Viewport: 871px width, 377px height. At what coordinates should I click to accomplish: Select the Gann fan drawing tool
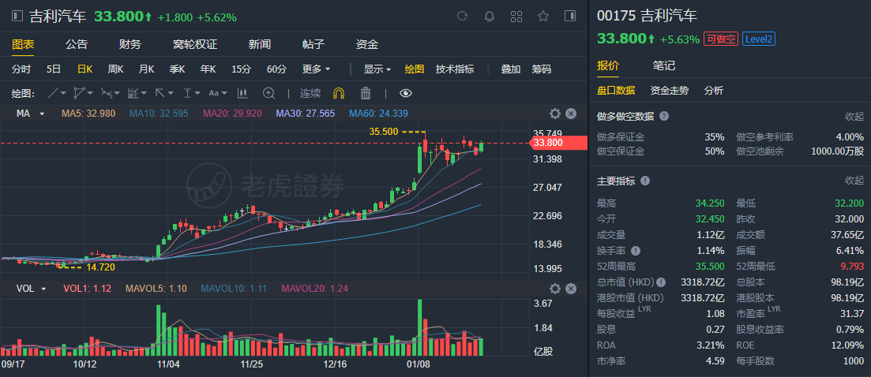133,93
